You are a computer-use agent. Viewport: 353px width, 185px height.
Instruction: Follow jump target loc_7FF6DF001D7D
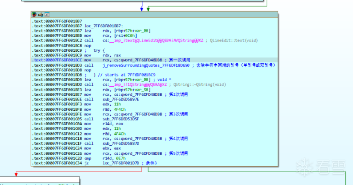(x=121, y=163)
